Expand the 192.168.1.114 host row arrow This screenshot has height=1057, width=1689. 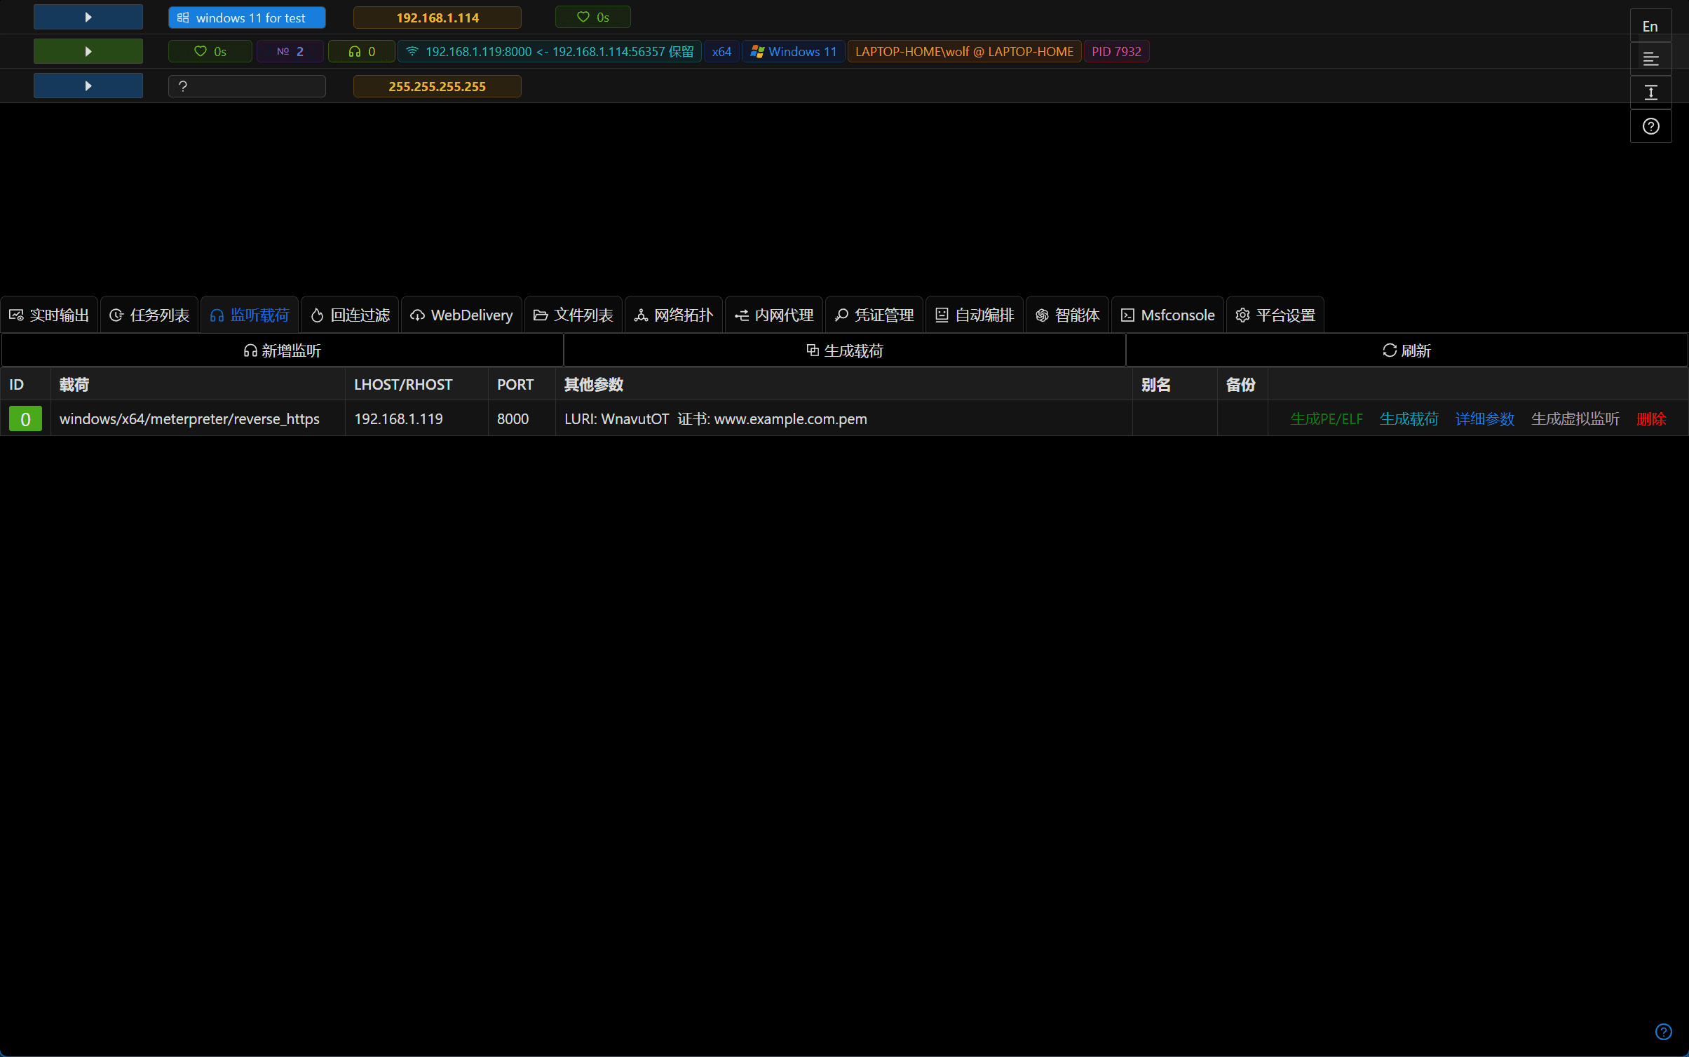coord(88,17)
